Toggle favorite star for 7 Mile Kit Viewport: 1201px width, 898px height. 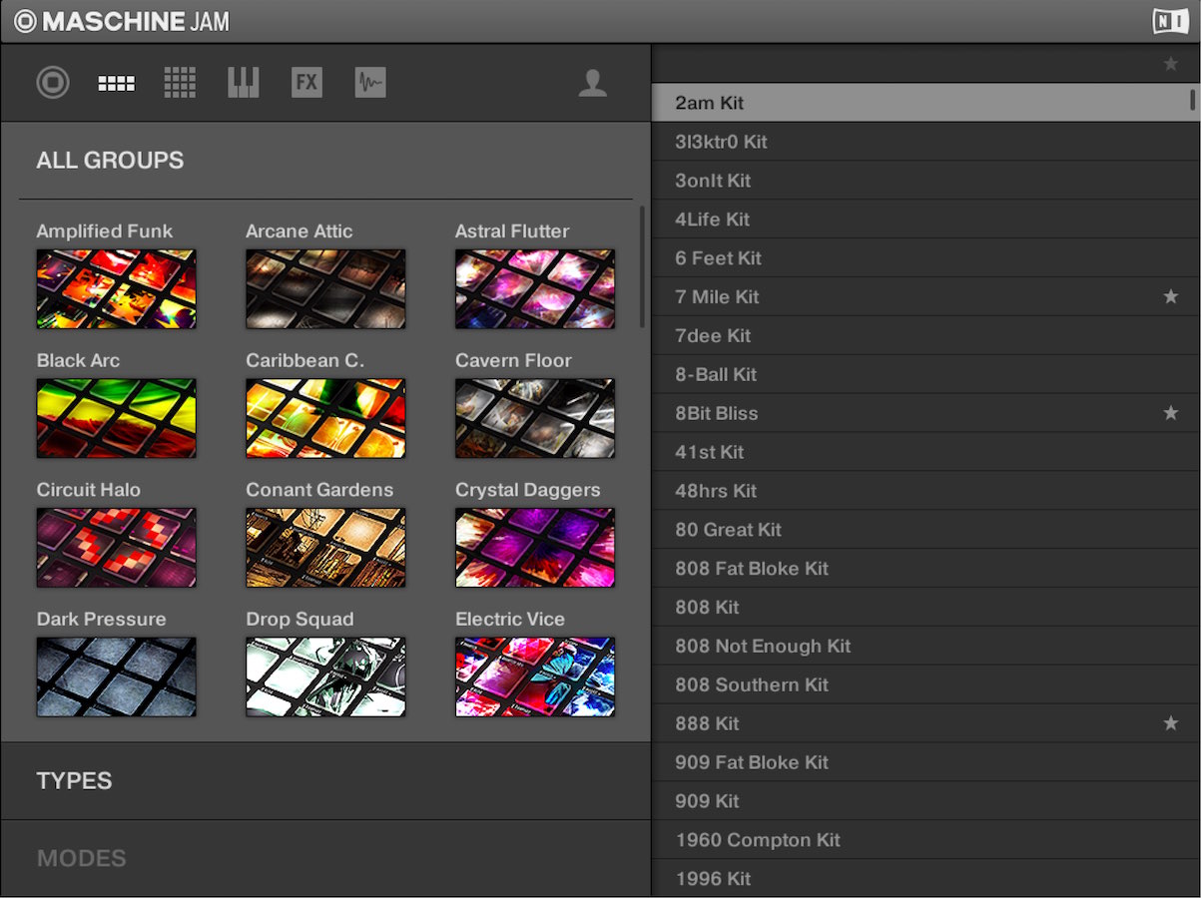[1171, 296]
